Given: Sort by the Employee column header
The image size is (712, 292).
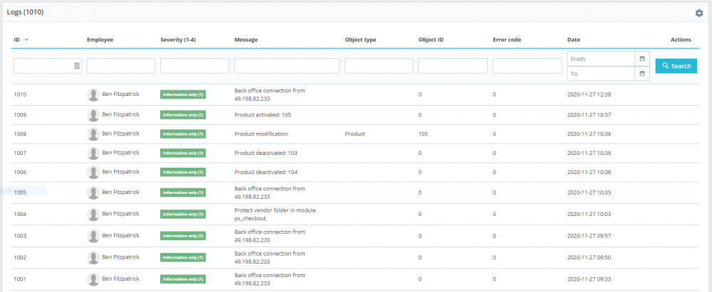Looking at the screenshot, I should pyautogui.click(x=100, y=40).
